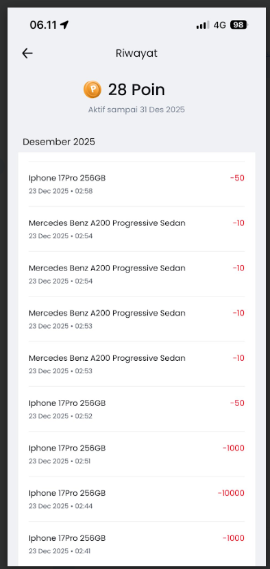The height and width of the screenshot is (569, 270).
Task: Open the Iphone 17Pro entry at 02:41
Action: coord(136,544)
